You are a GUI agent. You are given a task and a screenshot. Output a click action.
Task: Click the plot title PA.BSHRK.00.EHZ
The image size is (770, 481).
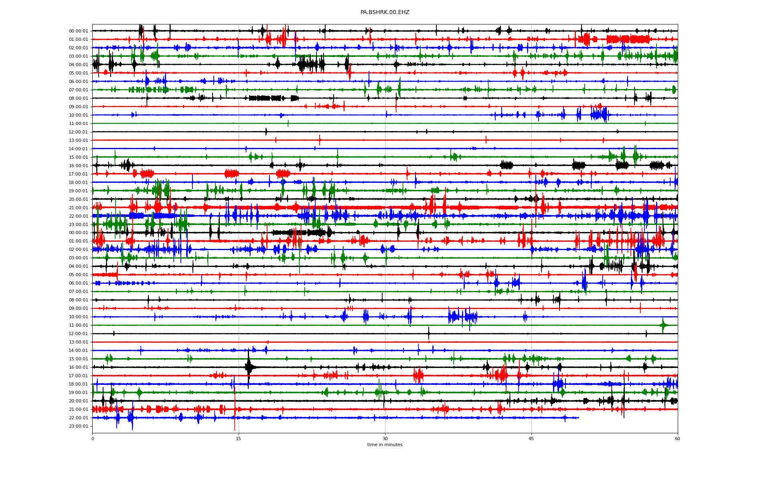coord(385,12)
